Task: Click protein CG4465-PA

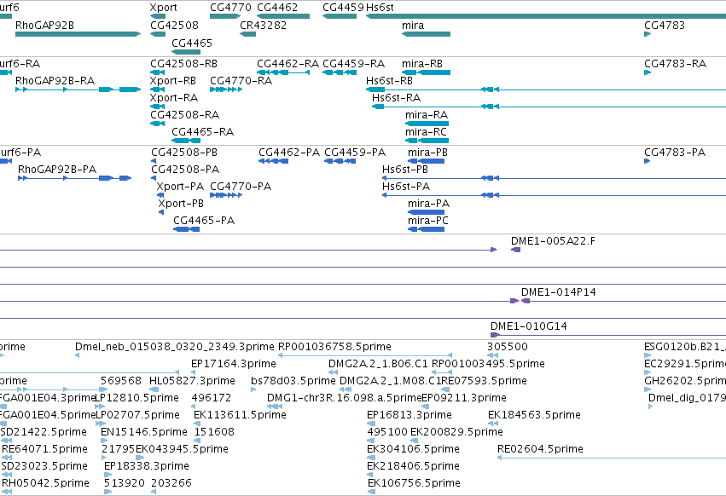Action: tap(187, 229)
